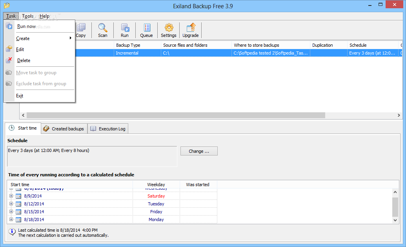Screen dimensions: 406x247
Task: Click the Friday weekday cell
Action: tap(156, 212)
